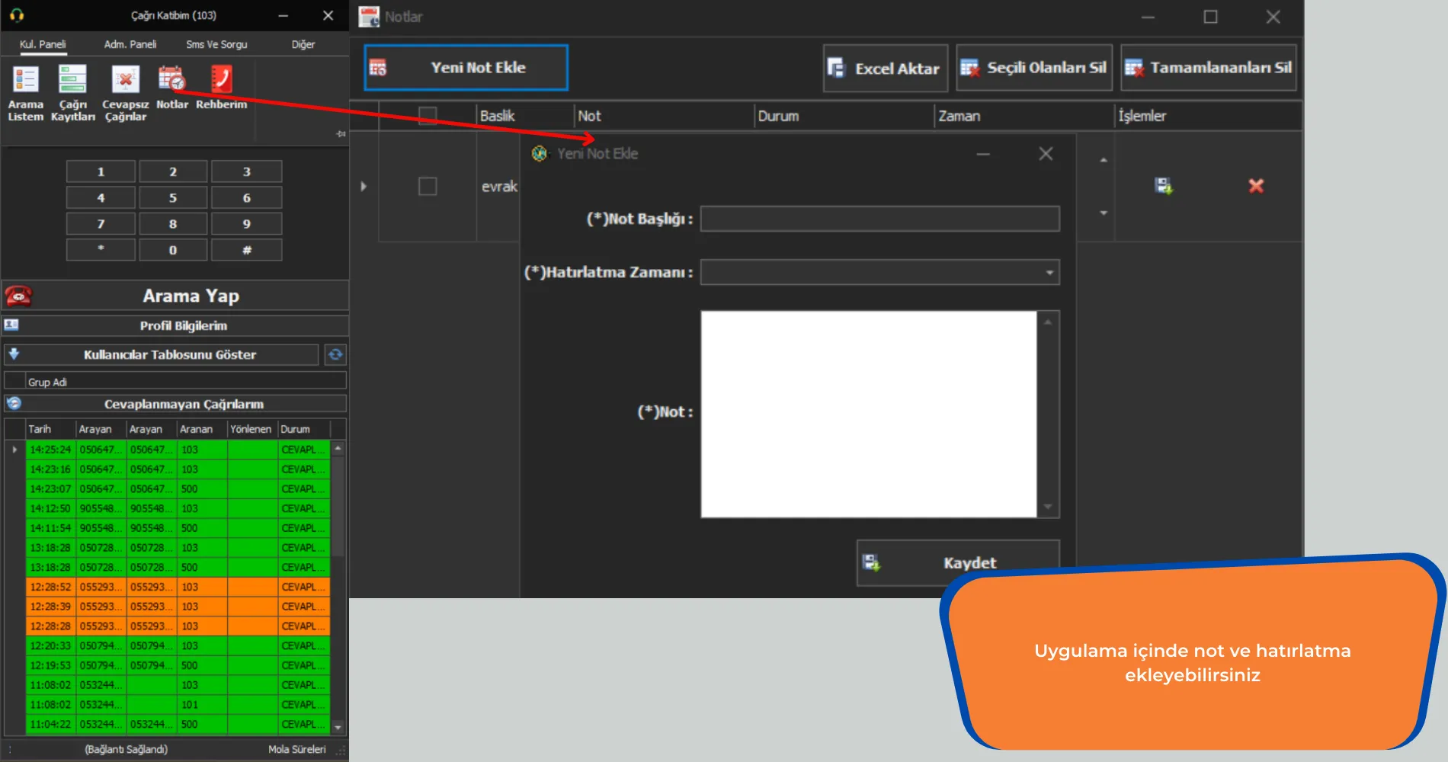Viewport: 1448px width, 762px height.
Task: Open Cevapsız Çağrılar missed calls icon
Action: click(126, 93)
